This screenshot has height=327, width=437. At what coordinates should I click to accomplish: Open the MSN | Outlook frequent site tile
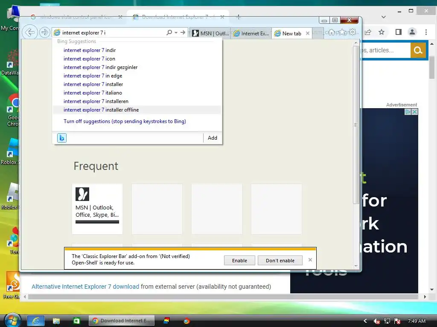pyautogui.click(x=97, y=209)
